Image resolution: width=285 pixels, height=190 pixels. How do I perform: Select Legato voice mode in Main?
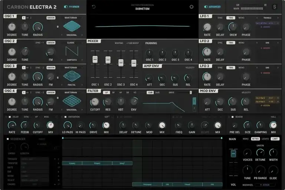[265, 139]
